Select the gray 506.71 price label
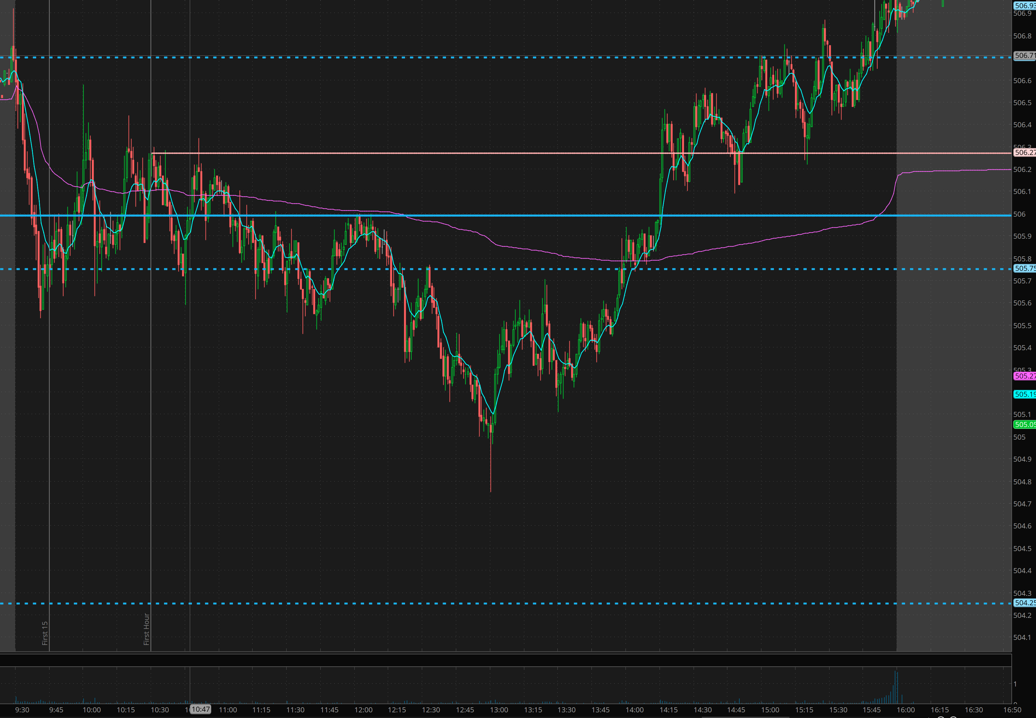Screen dimensions: 1036x718 coord(1024,55)
